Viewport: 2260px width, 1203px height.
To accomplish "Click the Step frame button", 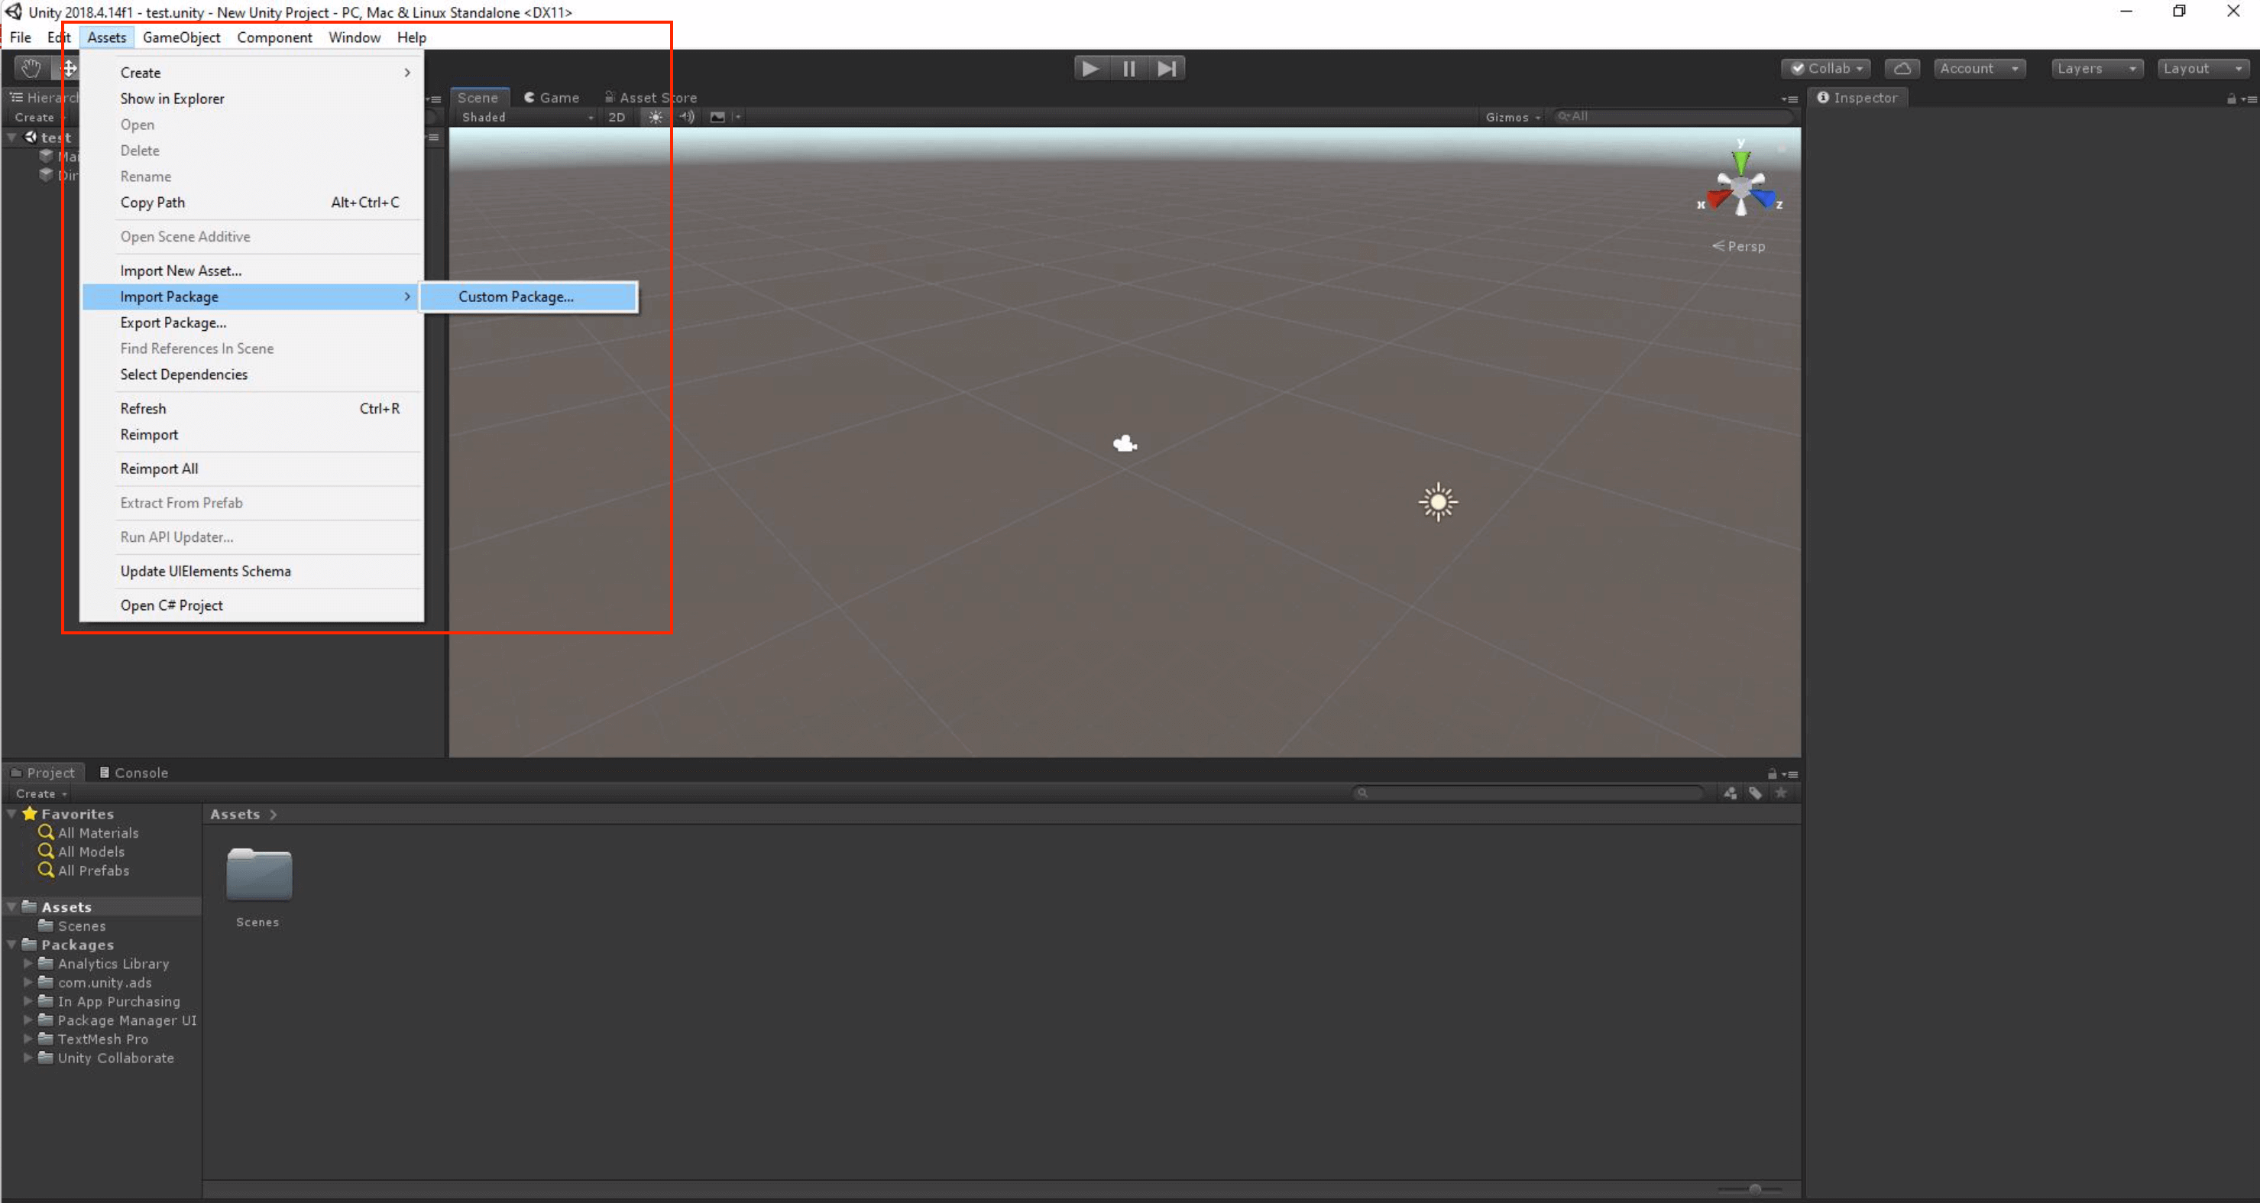I will pos(1166,69).
